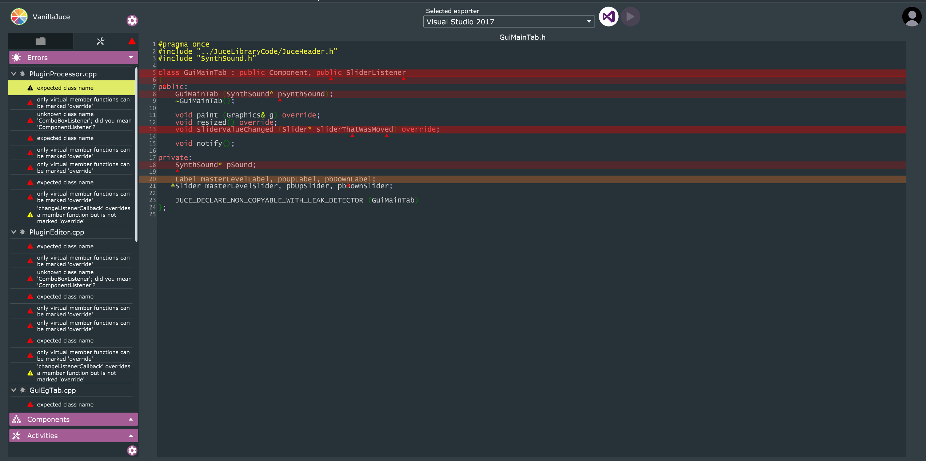
Task: Click the '#pragma once' line
Action: (x=184, y=44)
